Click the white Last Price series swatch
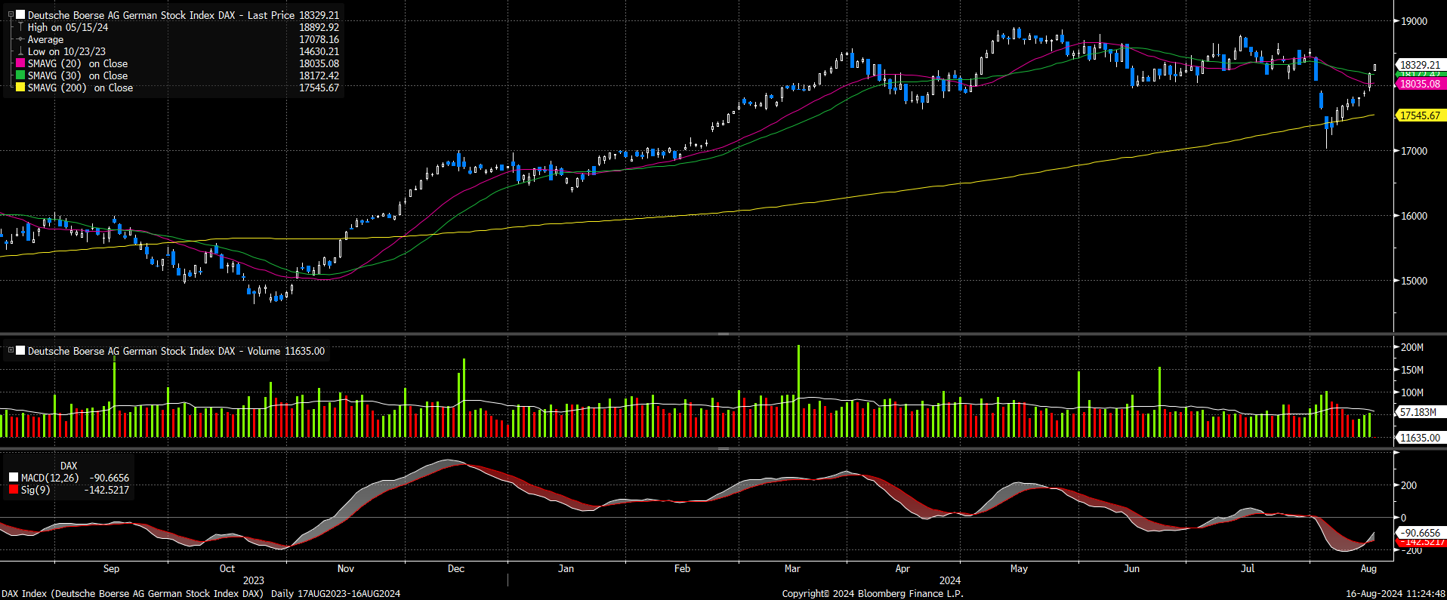The image size is (1447, 600). pyautogui.click(x=20, y=15)
